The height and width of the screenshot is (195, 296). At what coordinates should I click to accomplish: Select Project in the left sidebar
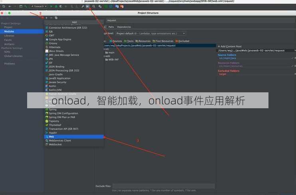tap(8, 27)
